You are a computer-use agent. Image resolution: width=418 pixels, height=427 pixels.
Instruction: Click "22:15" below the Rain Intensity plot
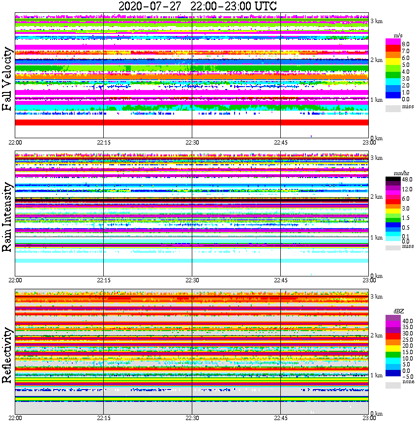pos(104,280)
